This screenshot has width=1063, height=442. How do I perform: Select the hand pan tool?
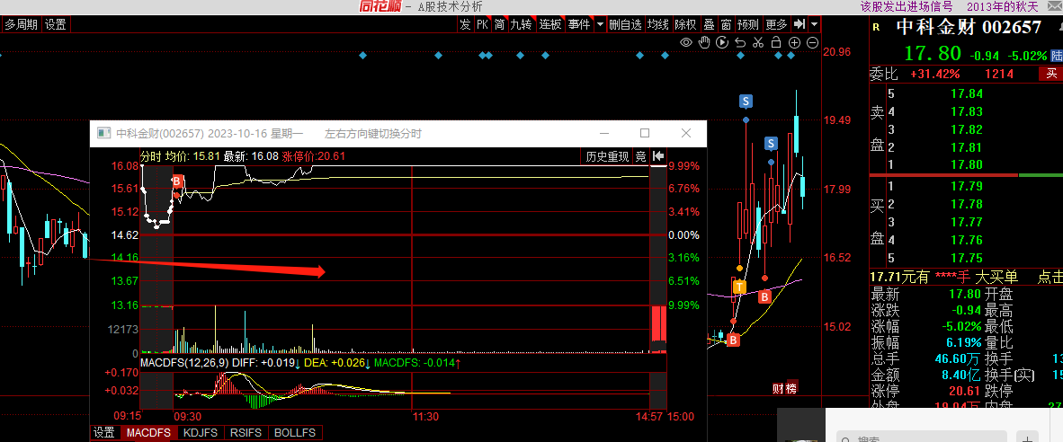[704, 42]
